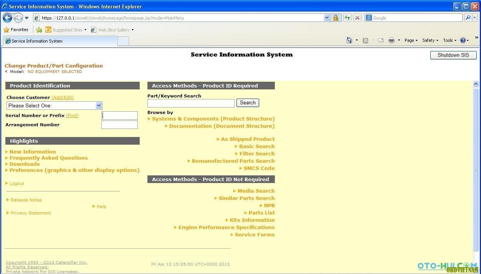Click the Shutdown SIS button
Image resolution: width=481 pixels, height=274 pixels.
[453, 55]
